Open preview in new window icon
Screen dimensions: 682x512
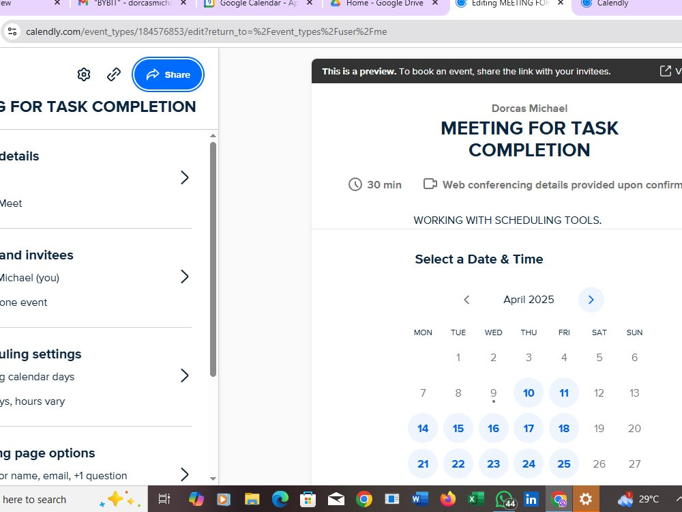click(x=666, y=71)
